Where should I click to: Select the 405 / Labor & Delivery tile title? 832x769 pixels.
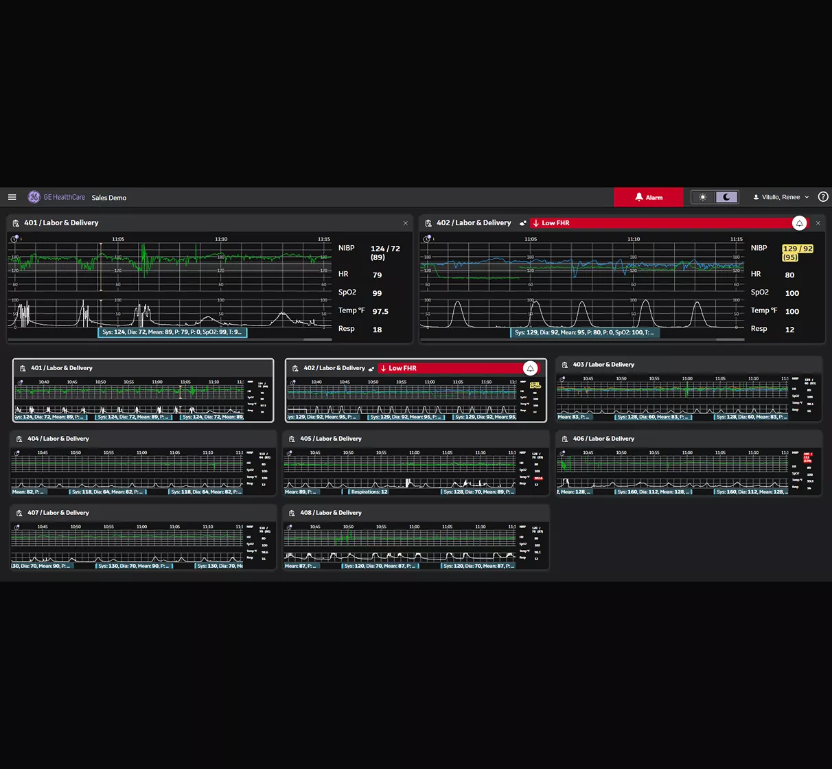(331, 439)
